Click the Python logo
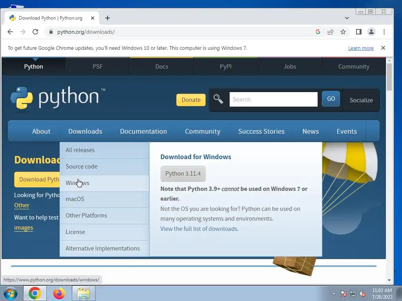Image resolution: width=402 pixels, height=301 pixels. [58, 98]
